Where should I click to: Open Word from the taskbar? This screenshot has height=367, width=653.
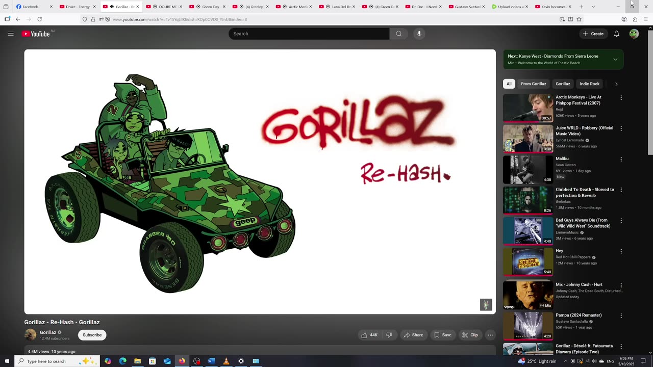pyautogui.click(x=211, y=361)
